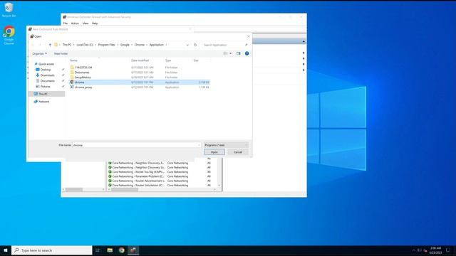Open Downloads in navigation pane
Image resolution: width=456 pixels, height=256 pixels.
[48, 75]
